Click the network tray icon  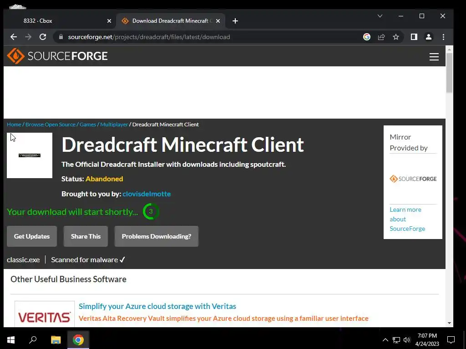click(x=396, y=340)
